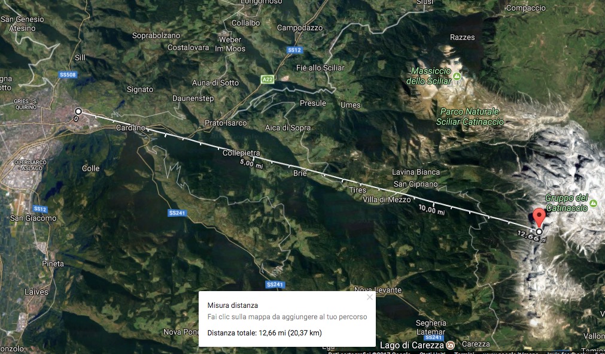Viewport: 605px width, 354px height.
Task: Close the Misura distanza popup
Action: 370,297
